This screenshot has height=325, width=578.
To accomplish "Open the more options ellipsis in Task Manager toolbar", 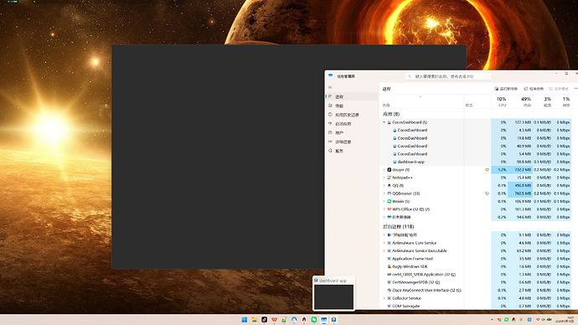I will (575, 89).
